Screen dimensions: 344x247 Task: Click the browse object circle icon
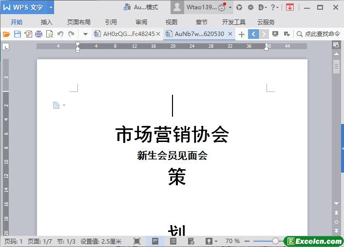pos(336,222)
